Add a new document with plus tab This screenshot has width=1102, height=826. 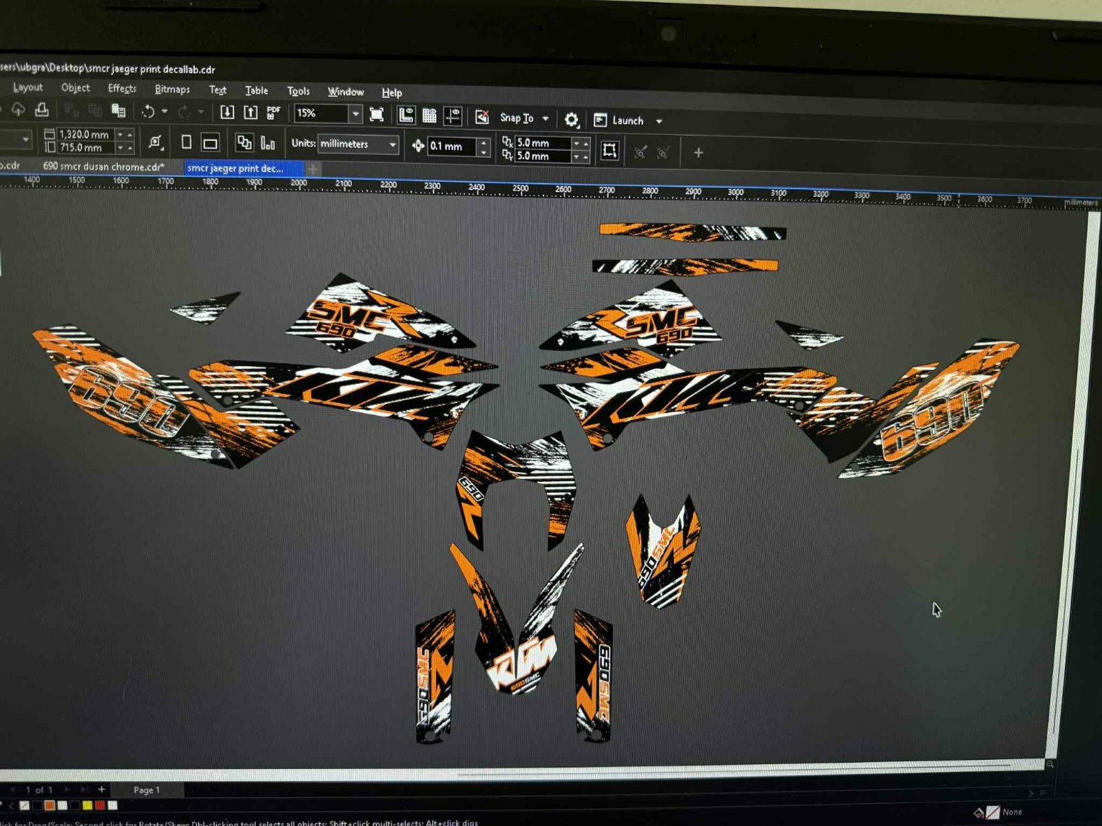313,169
